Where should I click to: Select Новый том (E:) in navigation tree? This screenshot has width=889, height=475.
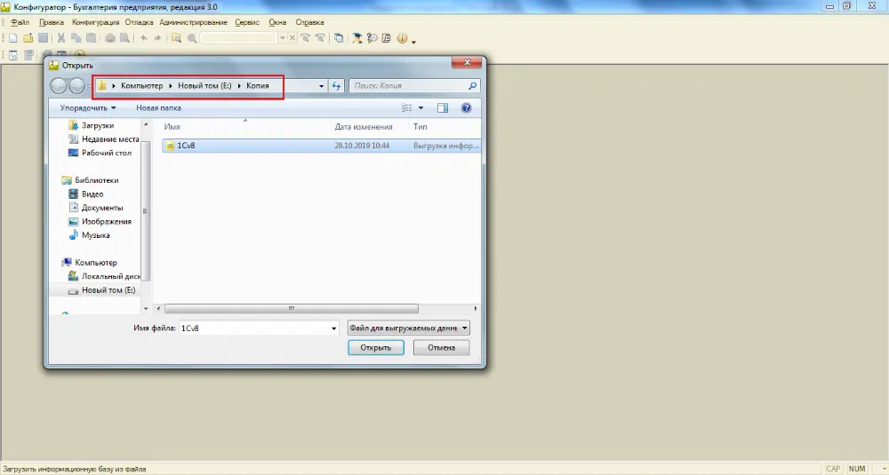[108, 290]
